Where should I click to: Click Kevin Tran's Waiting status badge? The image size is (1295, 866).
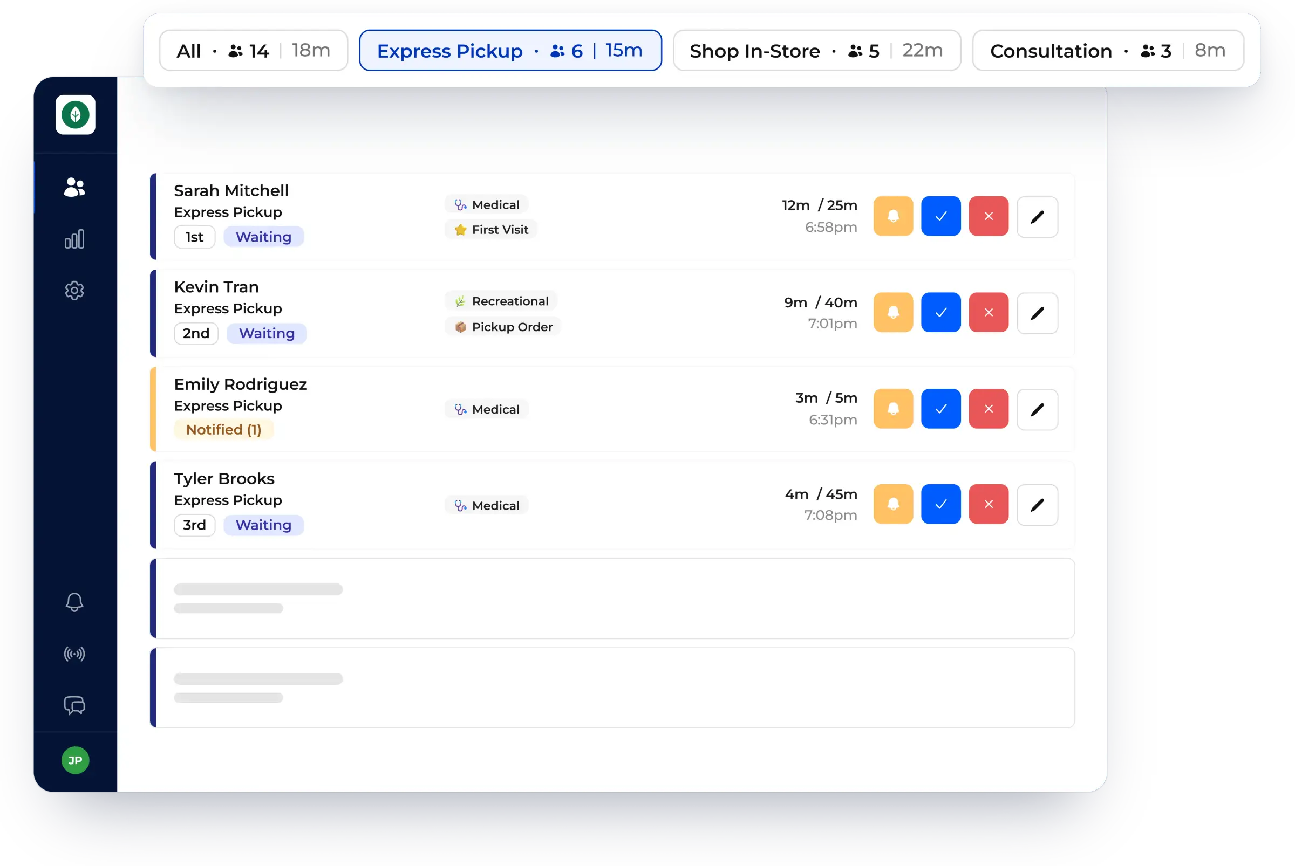pos(267,333)
